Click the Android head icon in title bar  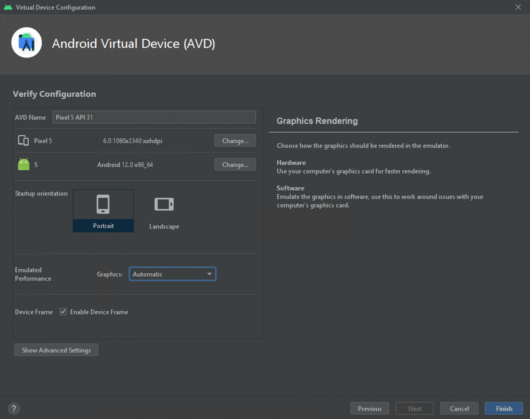(8, 7)
